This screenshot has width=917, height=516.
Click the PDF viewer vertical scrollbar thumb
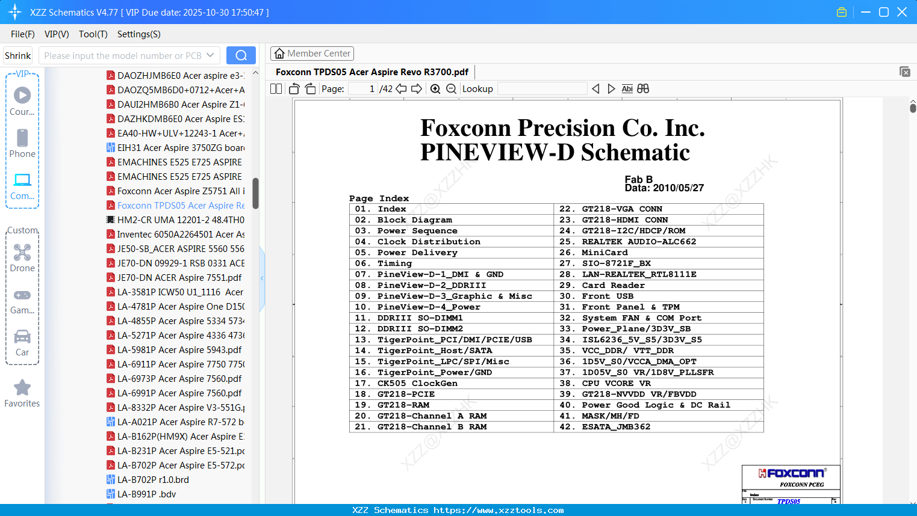click(x=913, y=108)
